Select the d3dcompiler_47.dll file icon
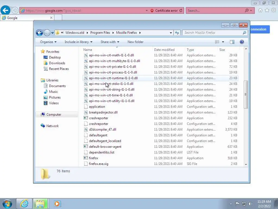Viewport: 278px width, 209px height. click(x=86, y=129)
